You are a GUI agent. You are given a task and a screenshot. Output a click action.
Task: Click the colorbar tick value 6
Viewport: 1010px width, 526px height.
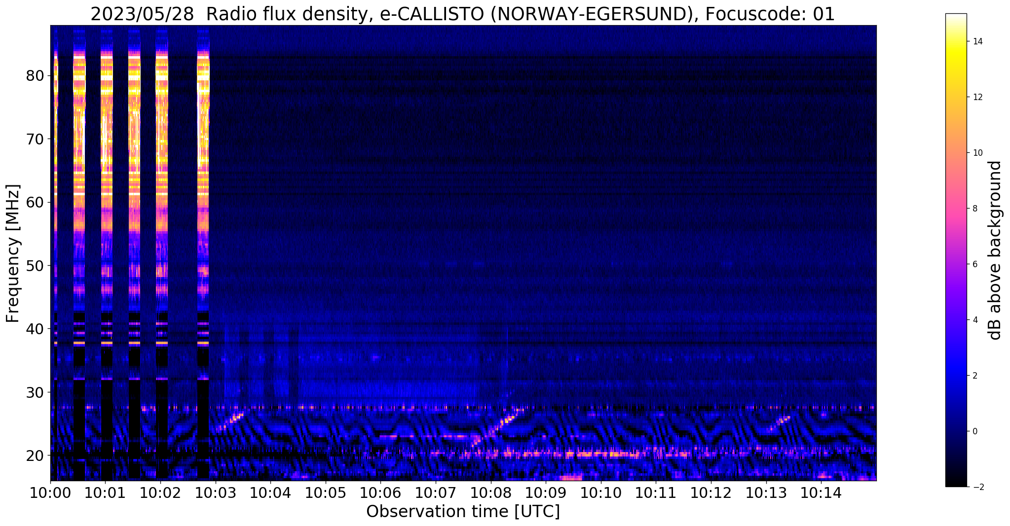(x=975, y=264)
